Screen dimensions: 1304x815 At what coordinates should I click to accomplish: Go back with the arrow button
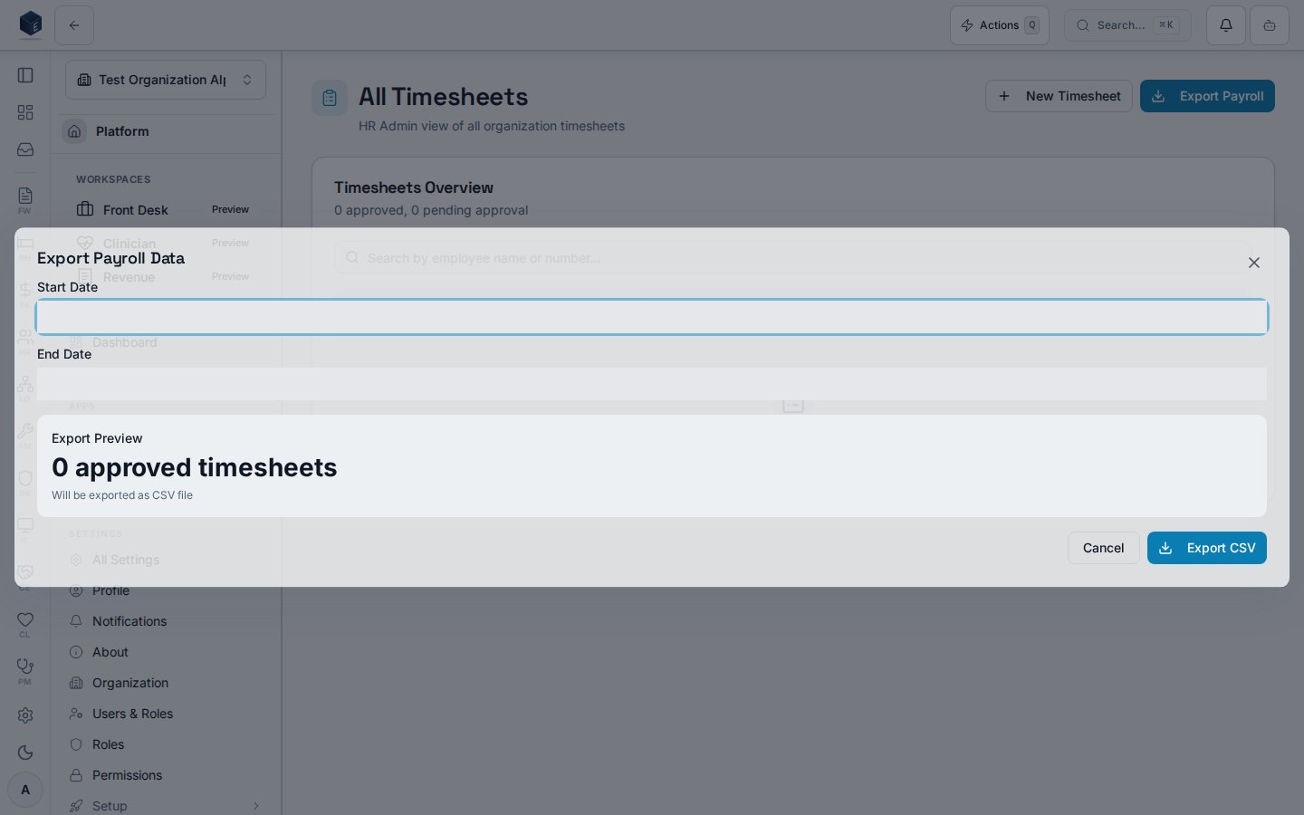(74, 25)
